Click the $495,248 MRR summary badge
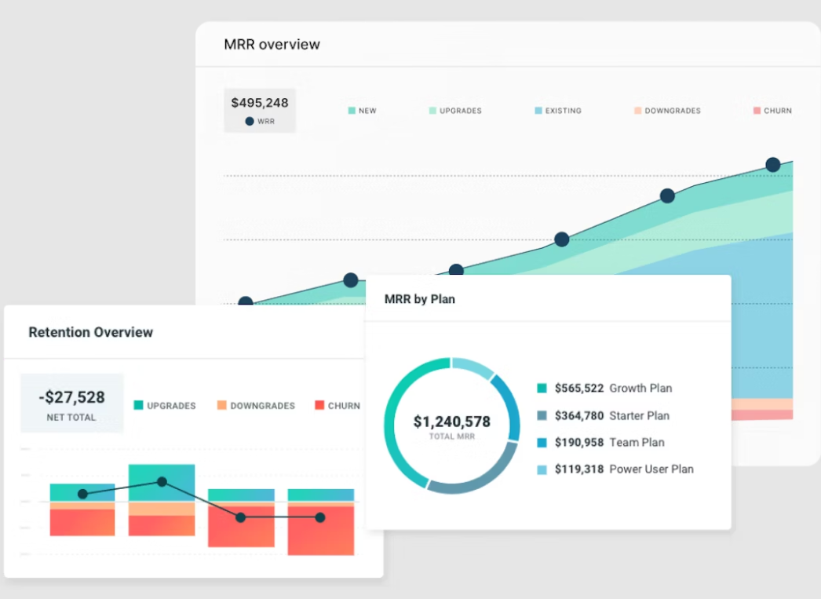 pyautogui.click(x=260, y=110)
